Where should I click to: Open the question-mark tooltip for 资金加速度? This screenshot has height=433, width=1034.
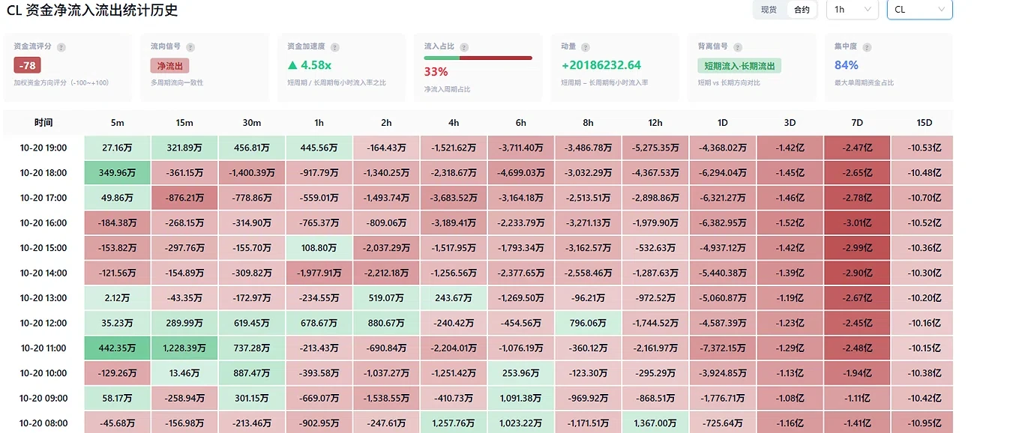[334, 47]
